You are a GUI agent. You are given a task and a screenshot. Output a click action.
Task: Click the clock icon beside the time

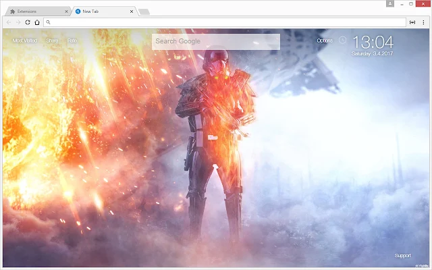(342, 40)
